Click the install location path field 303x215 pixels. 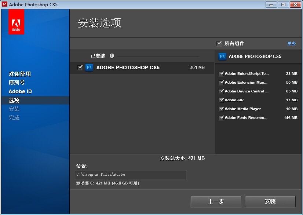131,175
